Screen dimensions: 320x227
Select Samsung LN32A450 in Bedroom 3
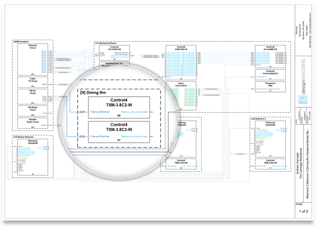click(270, 139)
